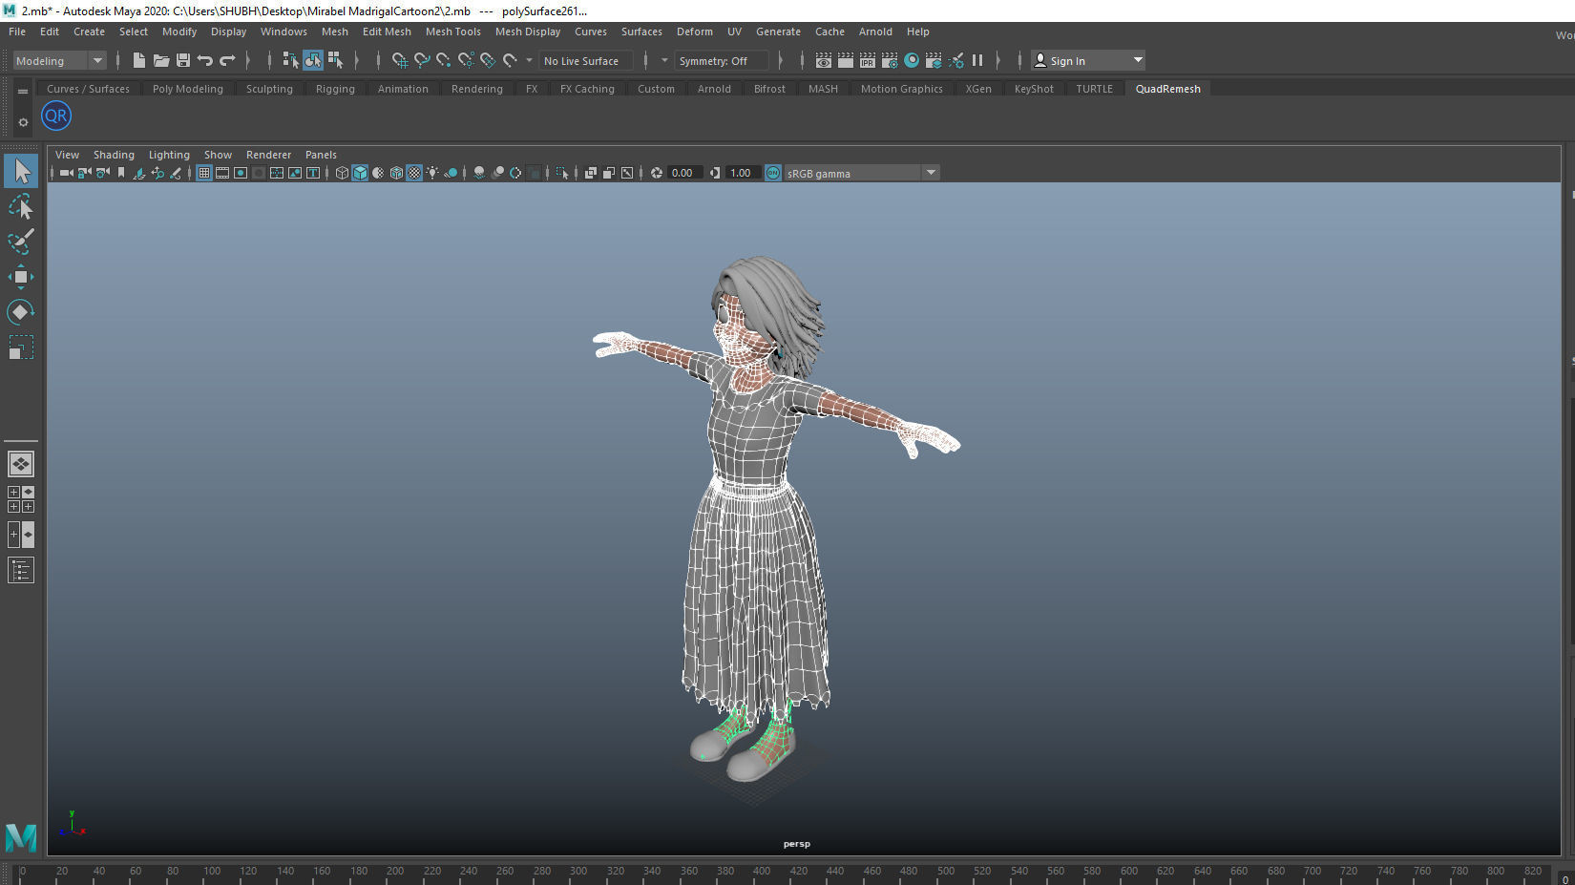
Task: Click the Paint Selection tool icon
Action: pos(21,242)
